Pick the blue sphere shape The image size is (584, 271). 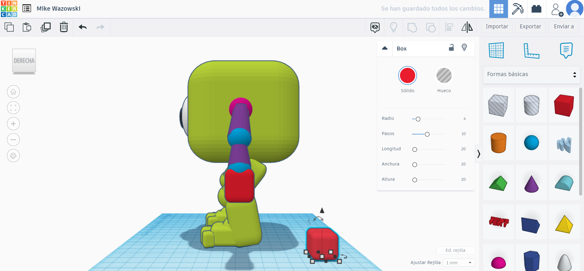(531, 143)
